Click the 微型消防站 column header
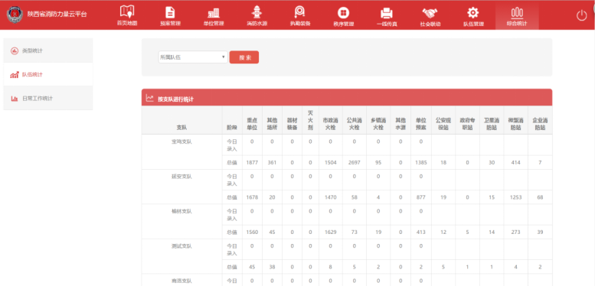The width and height of the screenshot is (595, 286). coord(515,124)
